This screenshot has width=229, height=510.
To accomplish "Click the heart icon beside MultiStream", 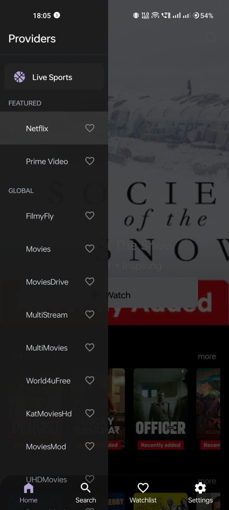I will (89, 314).
